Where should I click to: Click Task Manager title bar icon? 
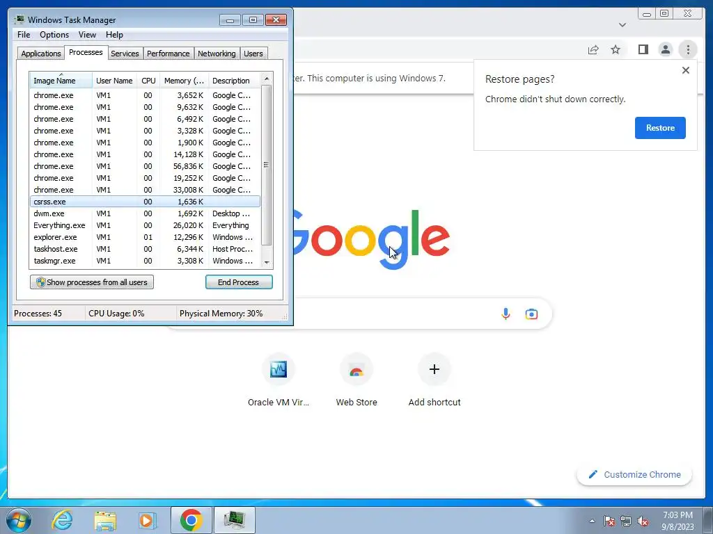(19, 19)
